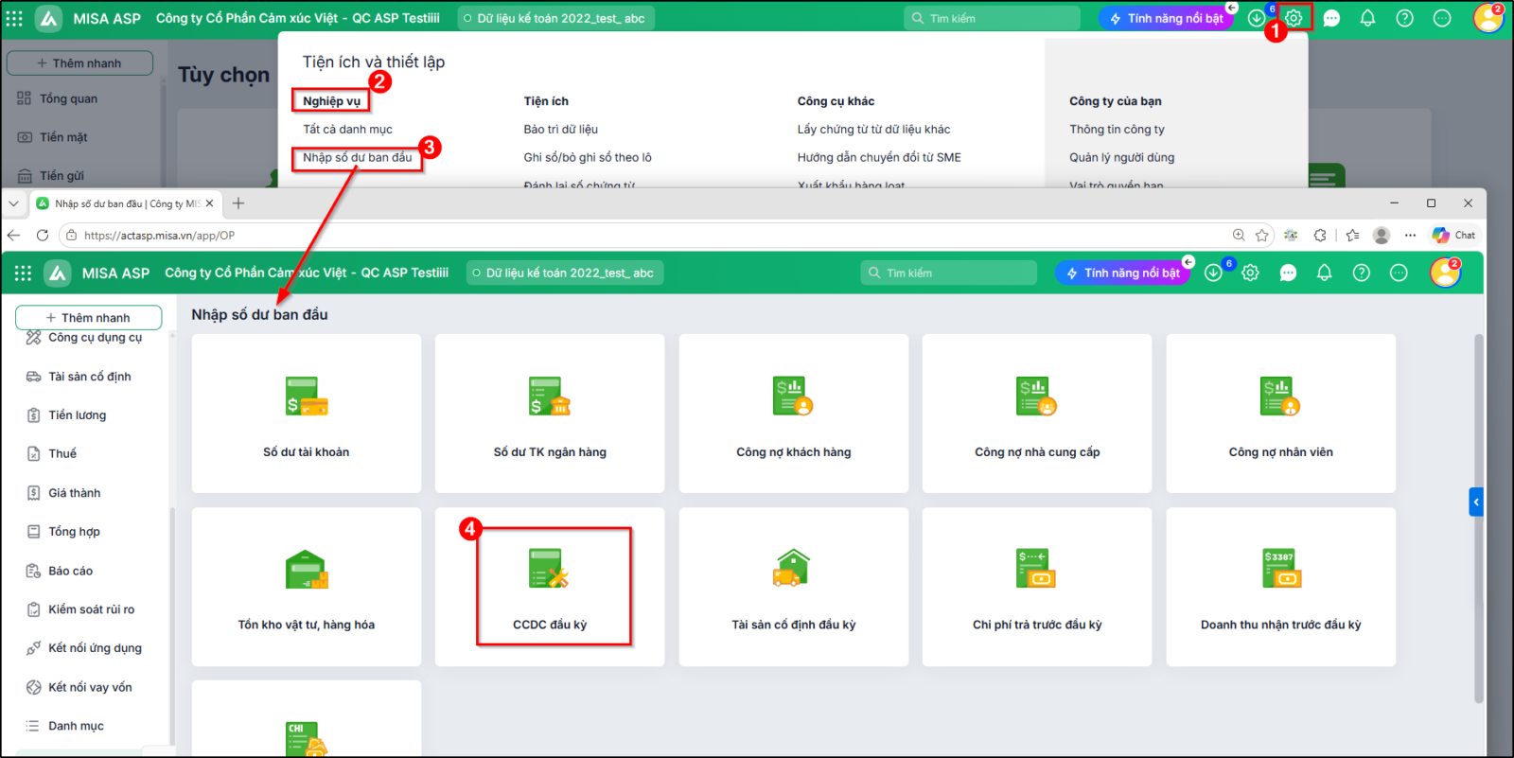Open the Công nợ khách hàng card
Image resolution: width=1514 pixels, height=758 pixels.
(794, 414)
